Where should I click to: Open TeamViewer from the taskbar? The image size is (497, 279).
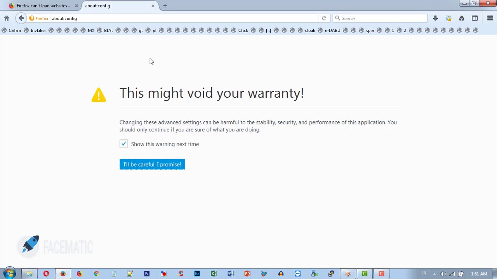coord(297,274)
